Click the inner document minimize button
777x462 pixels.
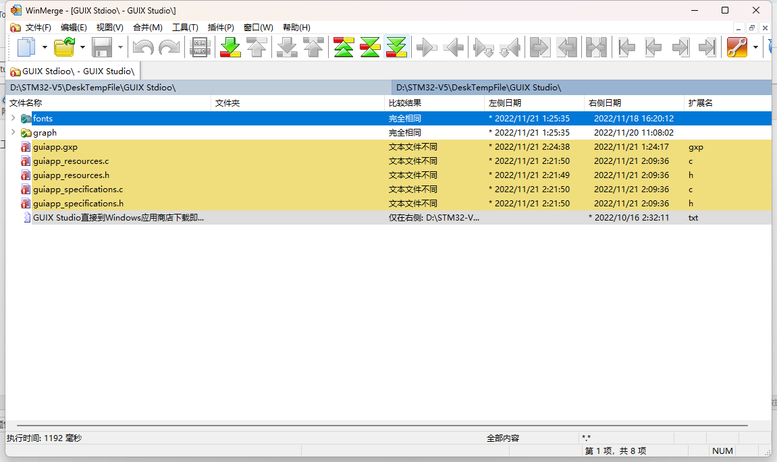click(739, 28)
